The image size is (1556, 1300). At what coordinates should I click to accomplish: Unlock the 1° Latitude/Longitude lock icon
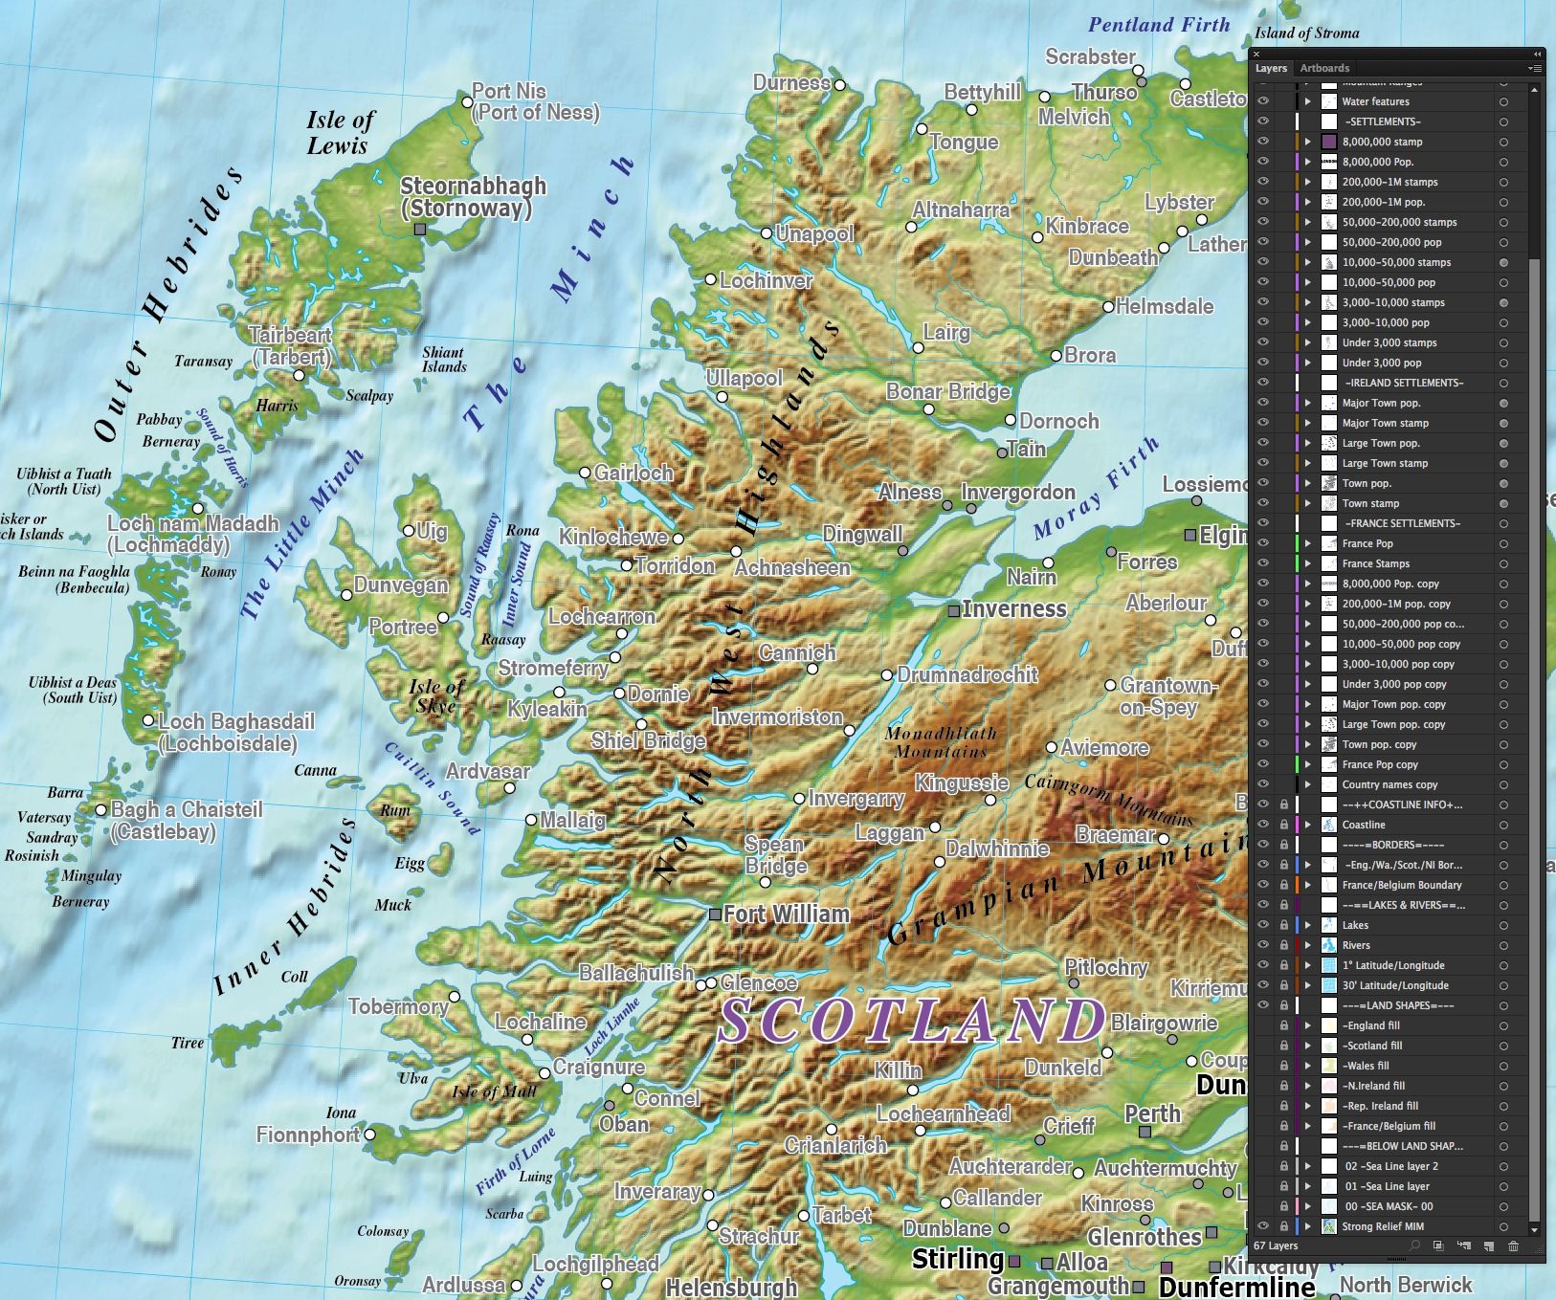point(1283,965)
